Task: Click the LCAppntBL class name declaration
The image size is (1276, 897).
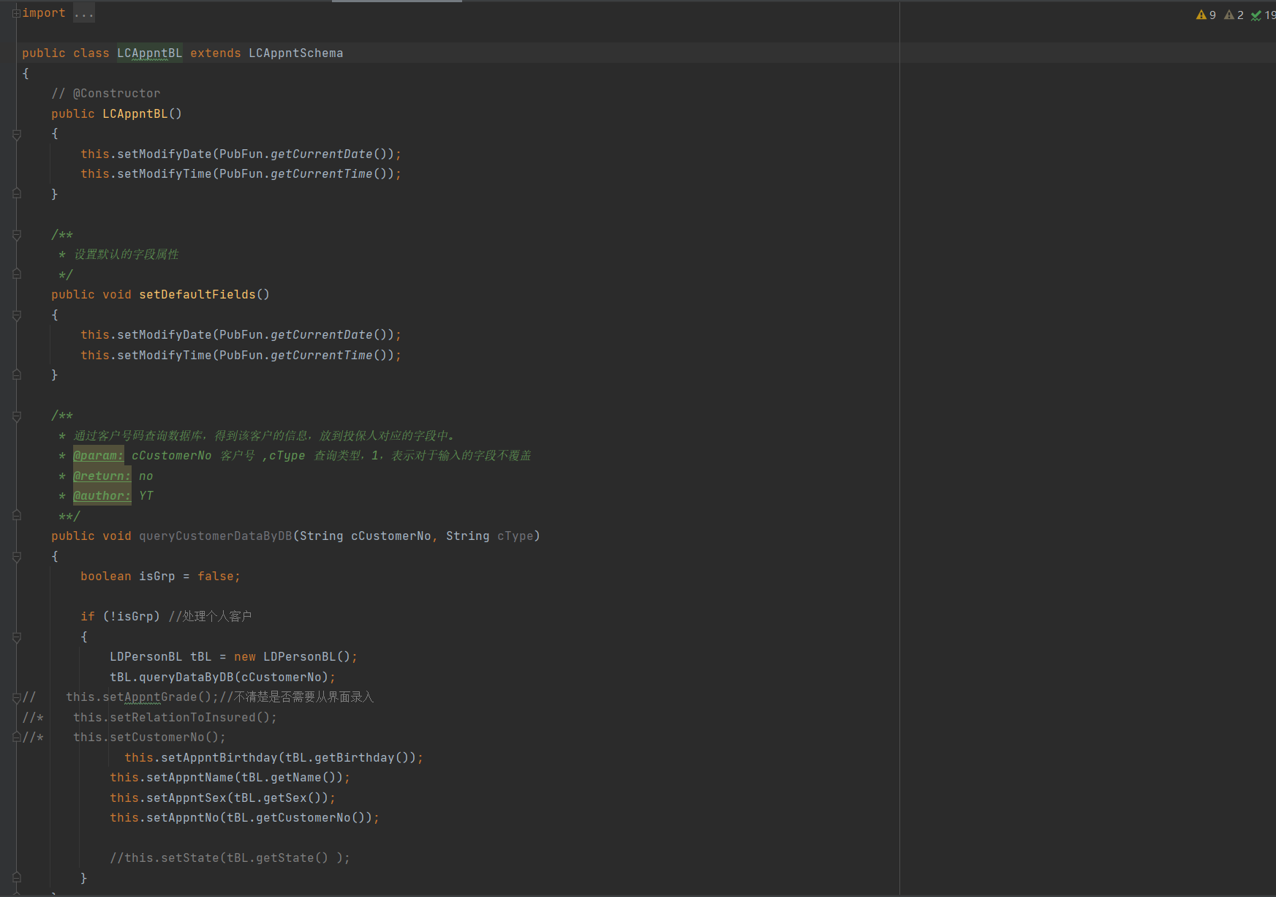Action: [x=150, y=53]
